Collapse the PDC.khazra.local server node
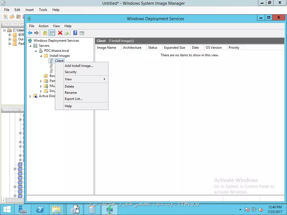287x215 pixels. pos(36,51)
